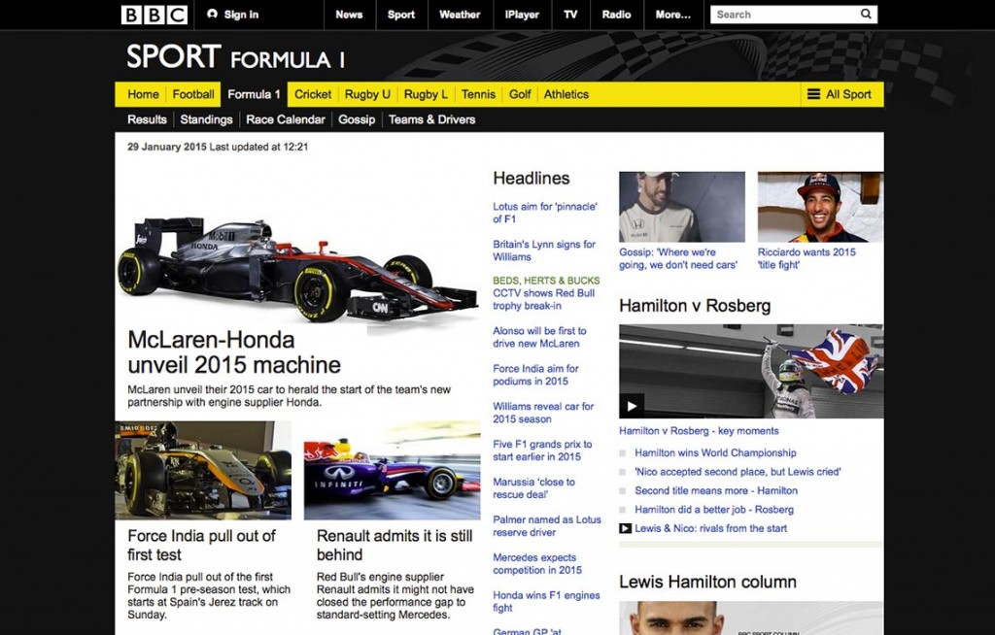Open Hamilton v Rosberg - key moments
995x635 pixels.
(699, 431)
